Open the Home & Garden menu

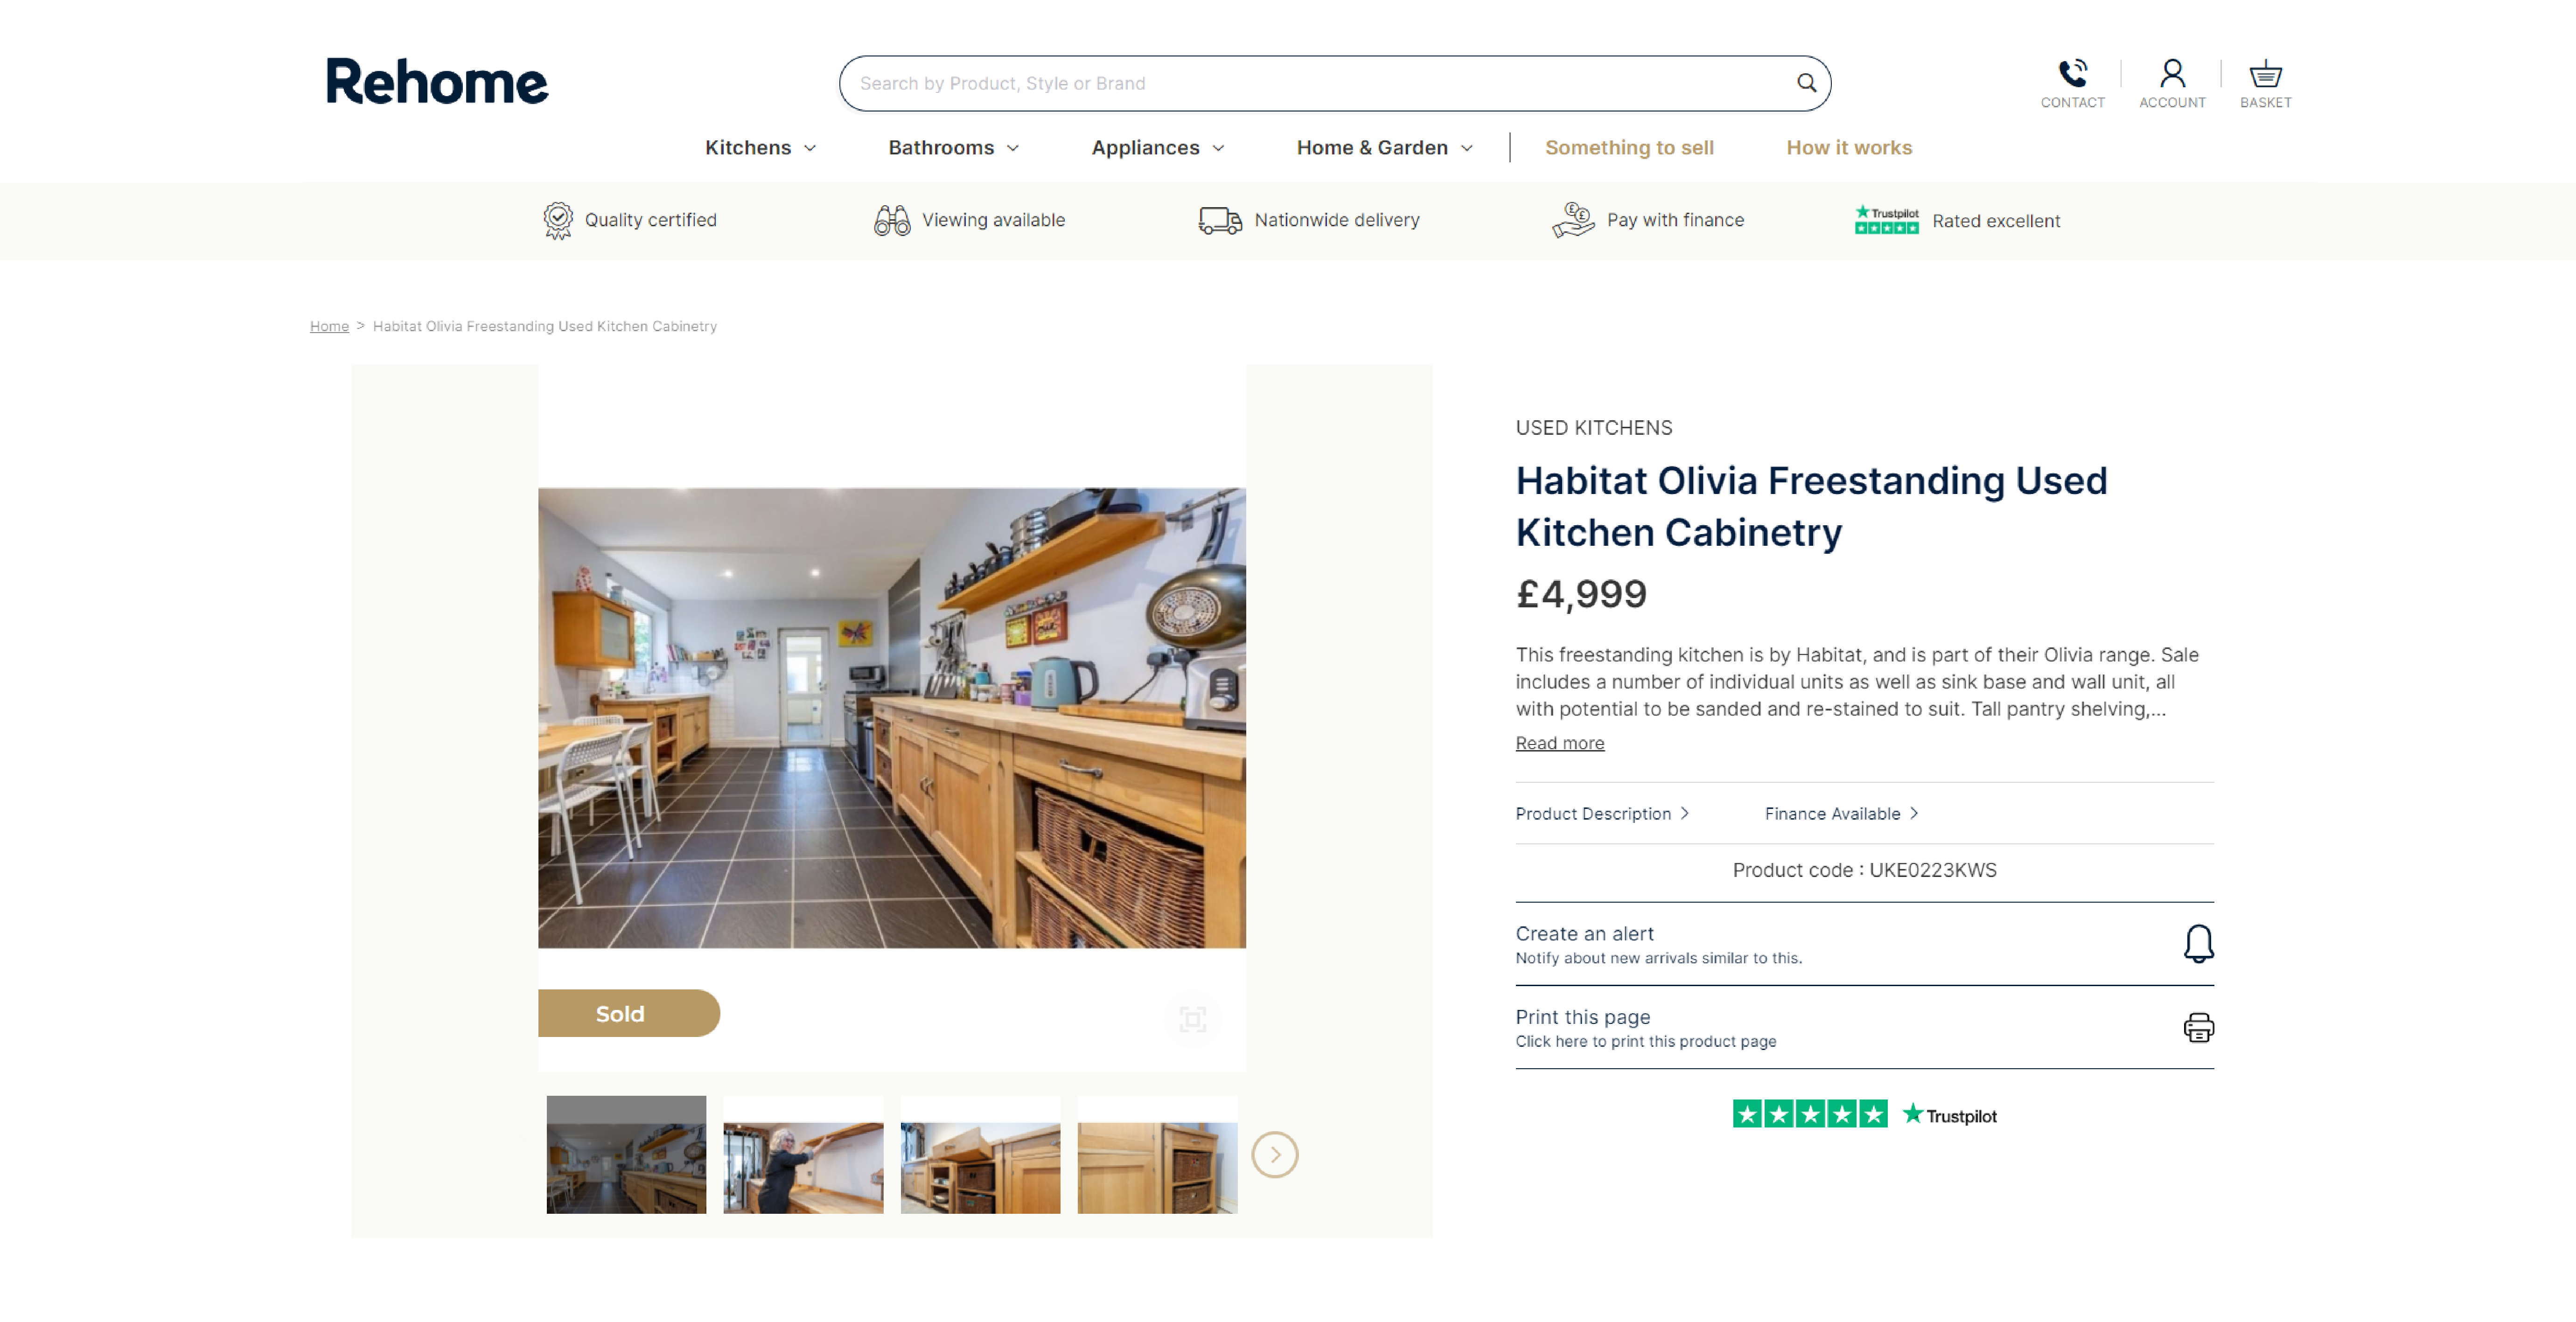[1384, 148]
